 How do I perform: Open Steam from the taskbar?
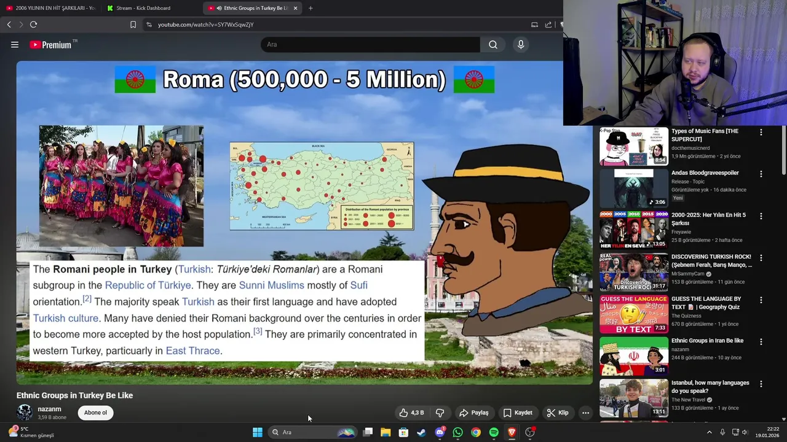coord(421,432)
